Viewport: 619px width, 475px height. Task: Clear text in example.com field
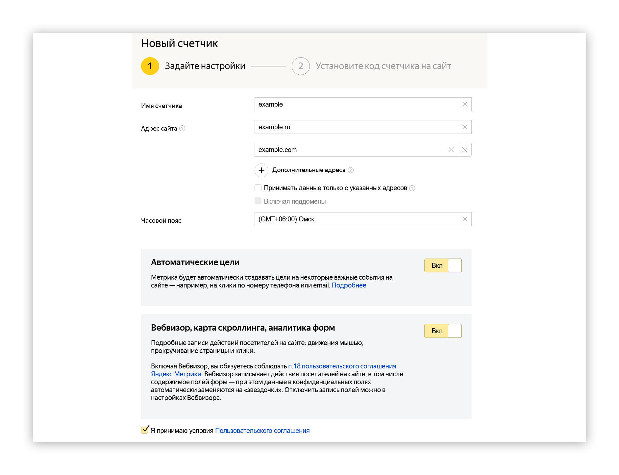point(451,150)
